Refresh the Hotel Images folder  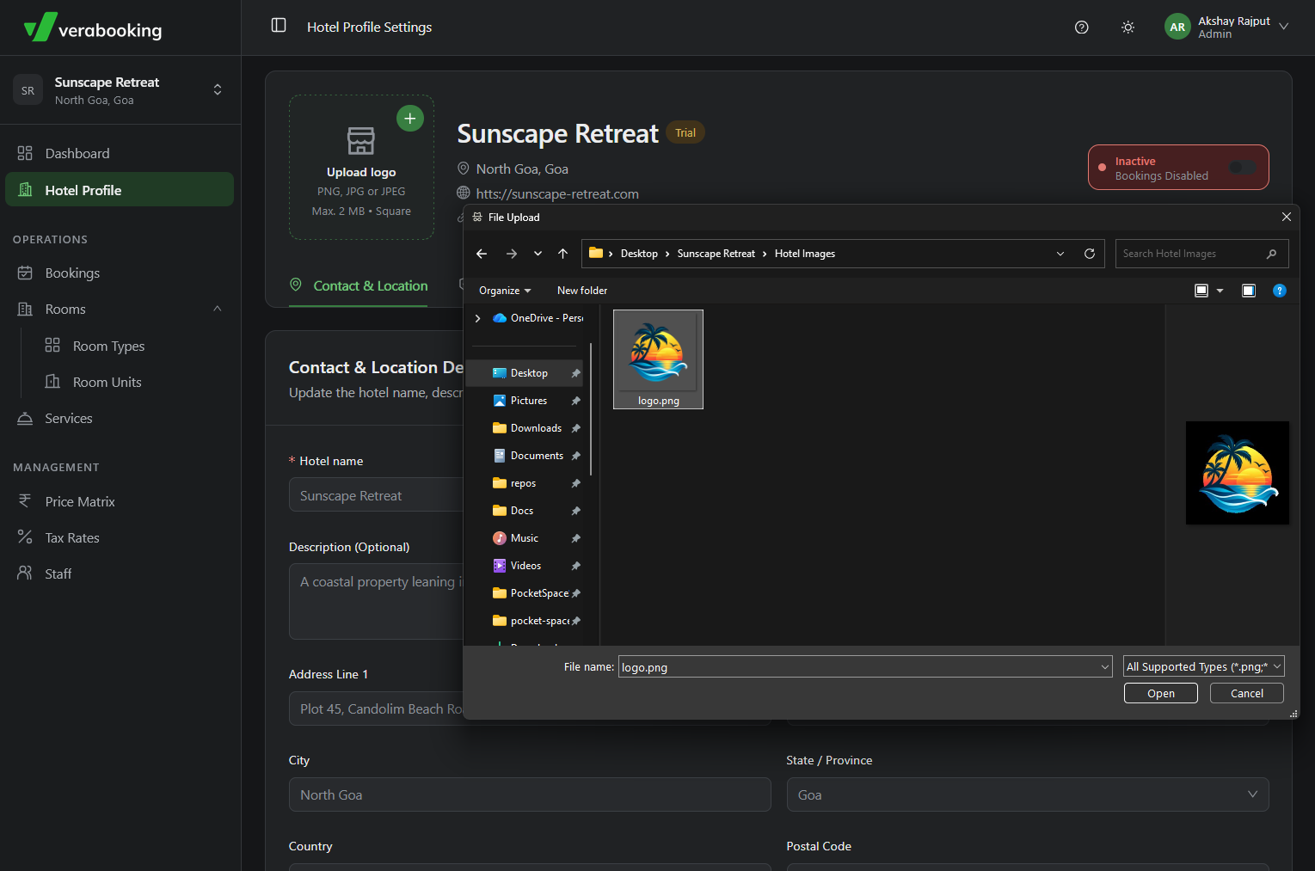1090,254
